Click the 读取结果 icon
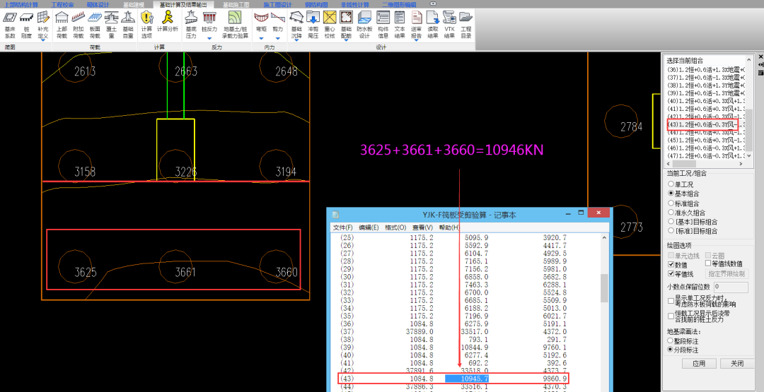 click(433, 25)
